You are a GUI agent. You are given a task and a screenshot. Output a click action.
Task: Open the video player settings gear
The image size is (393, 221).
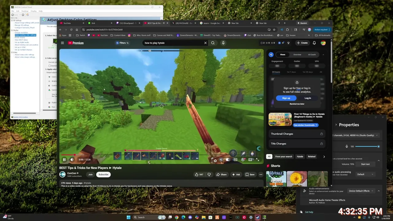(x=243, y=160)
